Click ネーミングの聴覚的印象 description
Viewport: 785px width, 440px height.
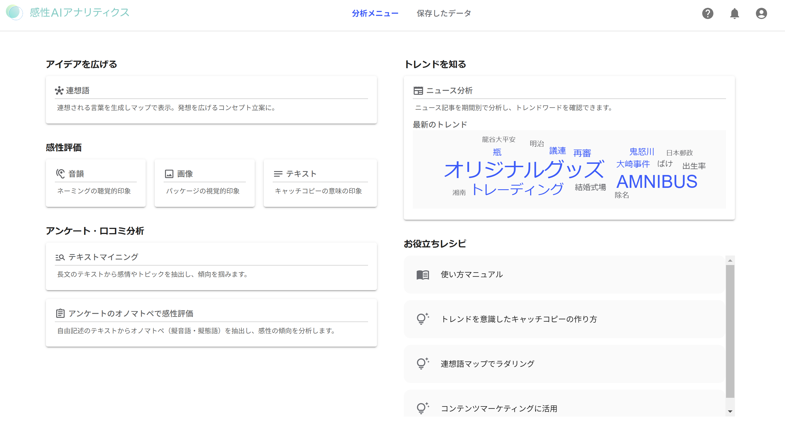(x=94, y=191)
